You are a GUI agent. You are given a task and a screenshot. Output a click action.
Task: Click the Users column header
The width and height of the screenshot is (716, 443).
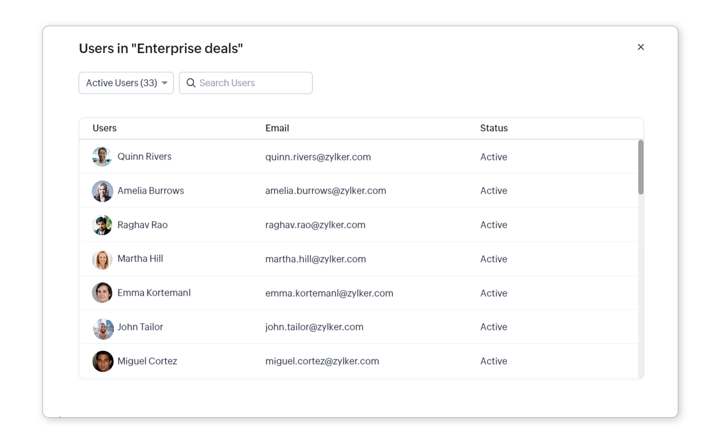[x=104, y=128]
